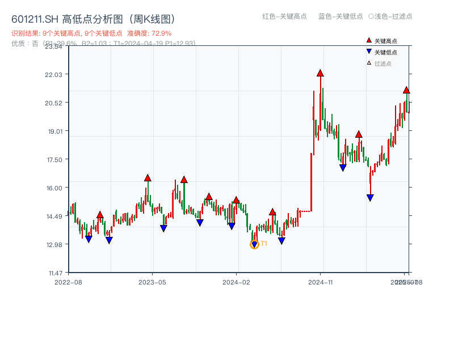Image resolution: width=454 pixels, height=340 pixels.
Task: Click the 16.00 y-axis label
Action: pos(54,188)
